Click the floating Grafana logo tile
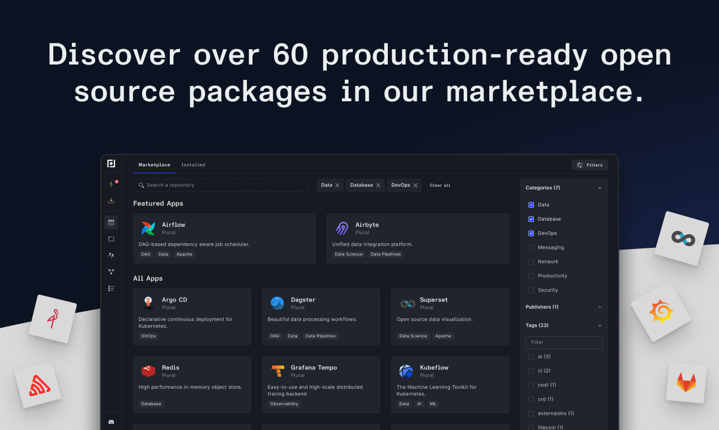Image resolution: width=719 pixels, height=430 pixels. point(661,312)
